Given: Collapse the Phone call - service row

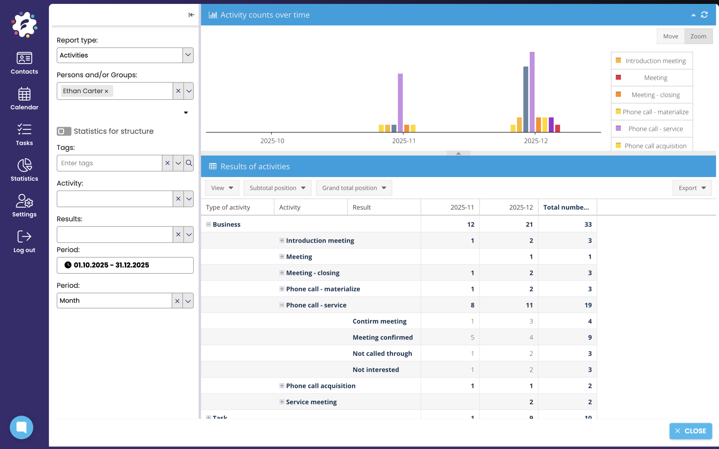Looking at the screenshot, I should 281,305.
